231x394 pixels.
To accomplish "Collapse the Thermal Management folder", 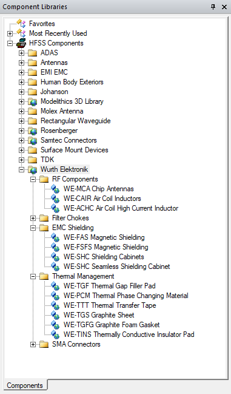I will tap(33, 277).
